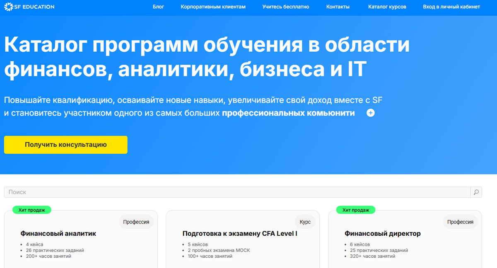Open Каталог курсов from the top navigation
Viewport: 497px width, 268px height.
[387, 7]
